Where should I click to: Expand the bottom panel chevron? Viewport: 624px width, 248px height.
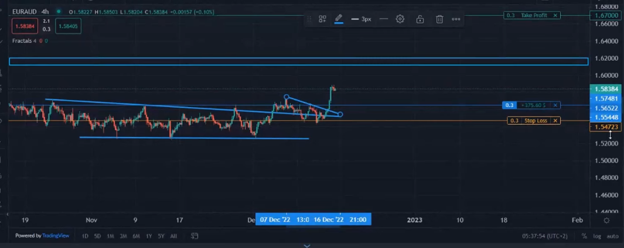[307, 246]
